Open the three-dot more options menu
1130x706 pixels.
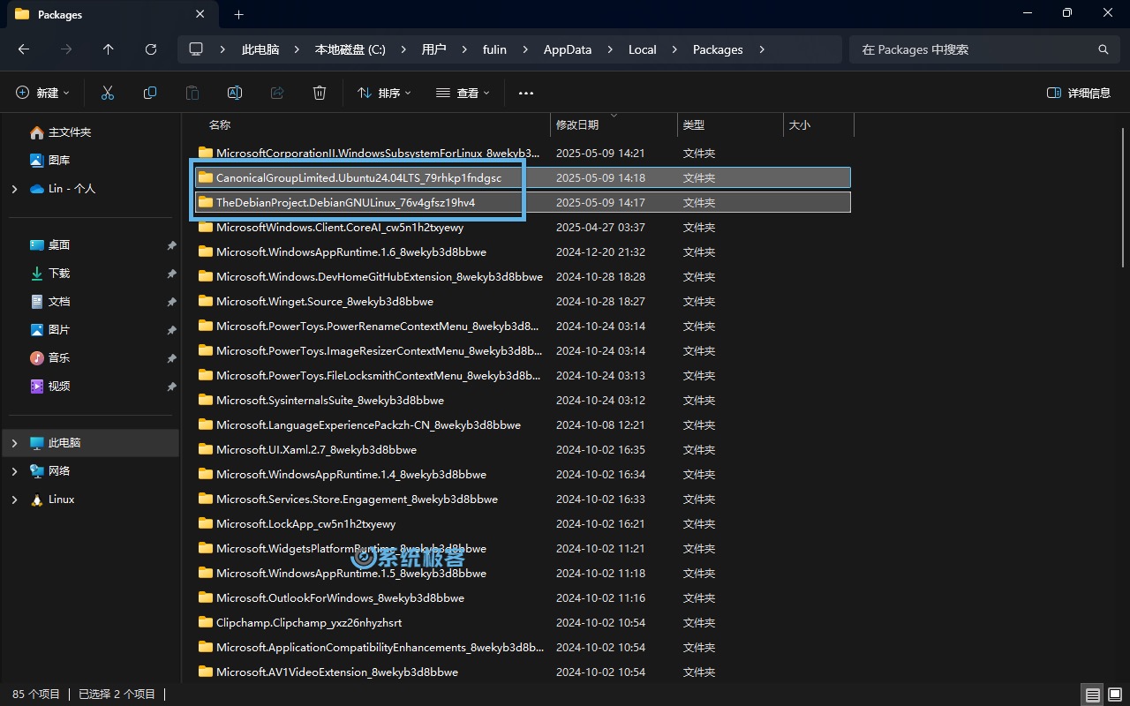click(526, 93)
